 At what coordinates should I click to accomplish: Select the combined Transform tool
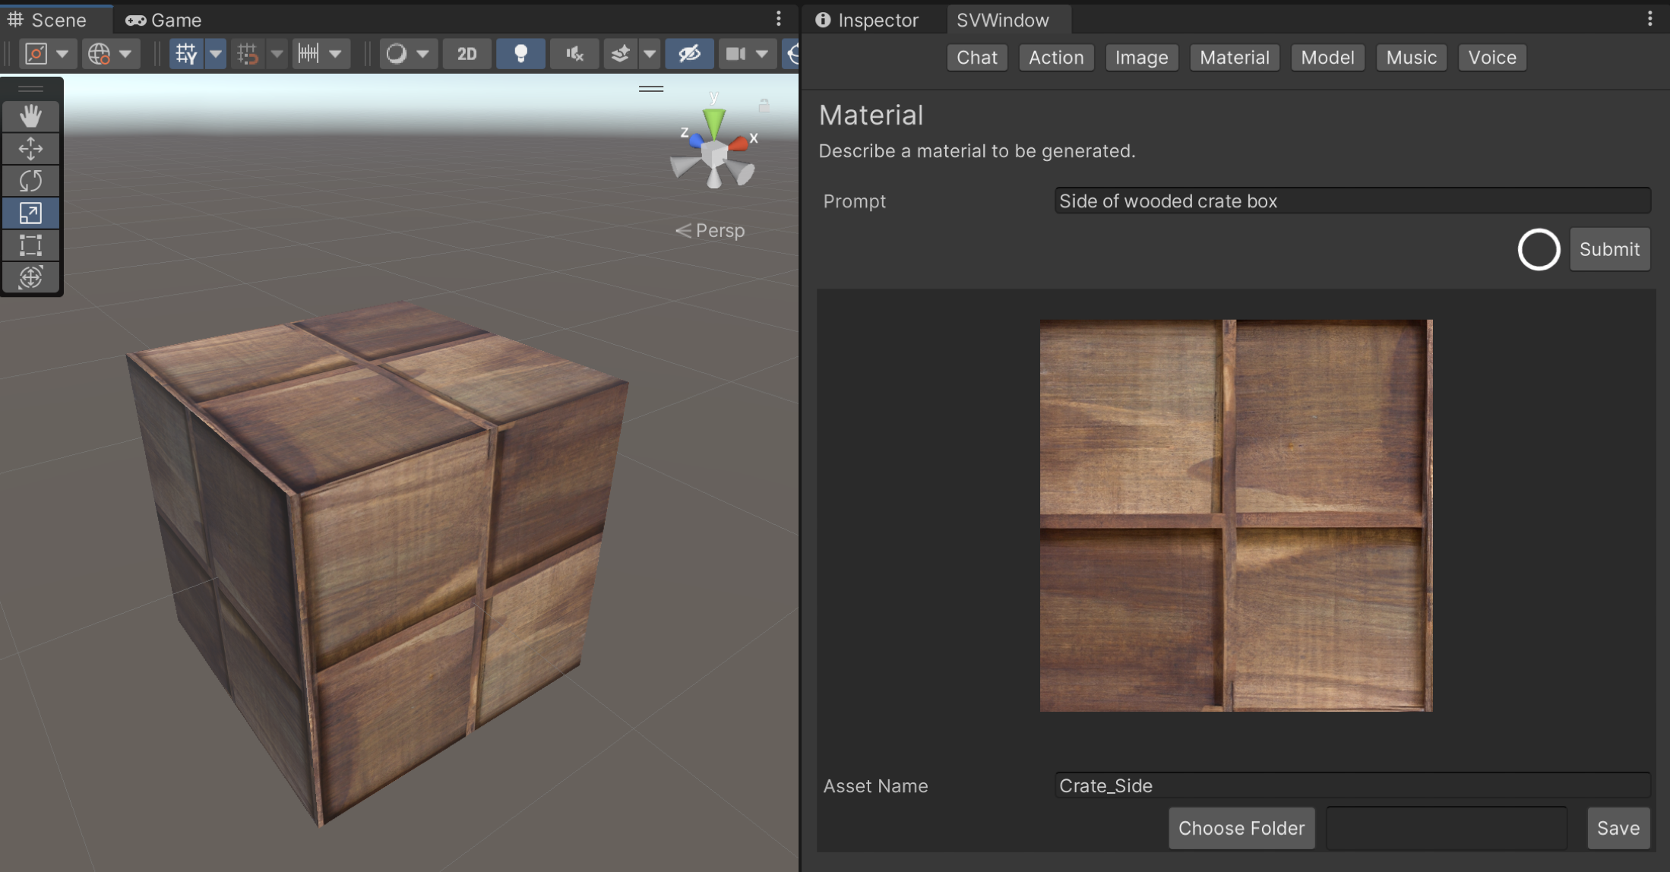click(30, 277)
